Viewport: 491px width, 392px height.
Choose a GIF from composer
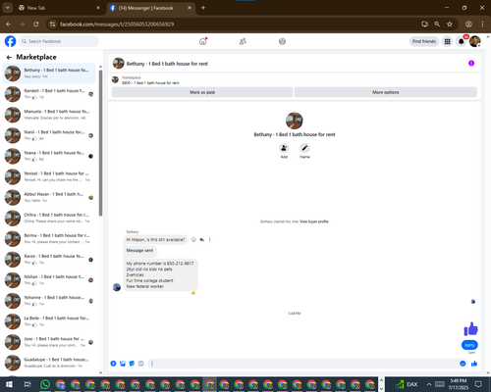[140, 364]
